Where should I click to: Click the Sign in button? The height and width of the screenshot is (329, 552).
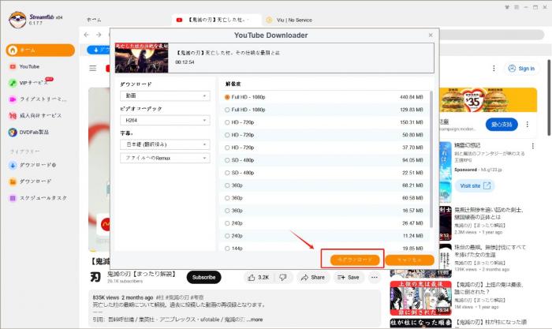(x=521, y=69)
